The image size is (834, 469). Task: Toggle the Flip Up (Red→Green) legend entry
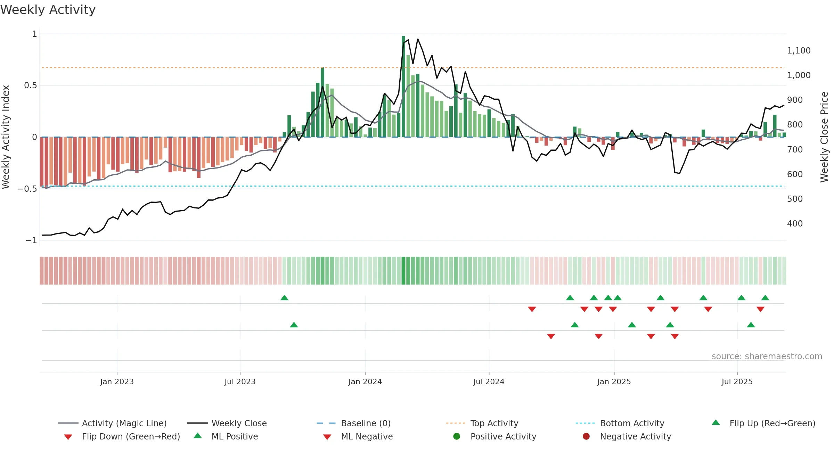tap(763, 423)
